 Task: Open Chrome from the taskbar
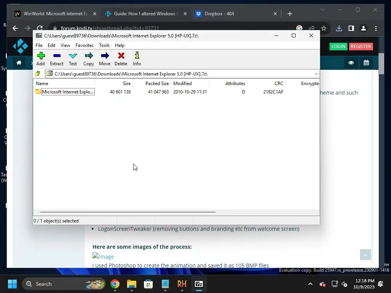coord(115,284)
